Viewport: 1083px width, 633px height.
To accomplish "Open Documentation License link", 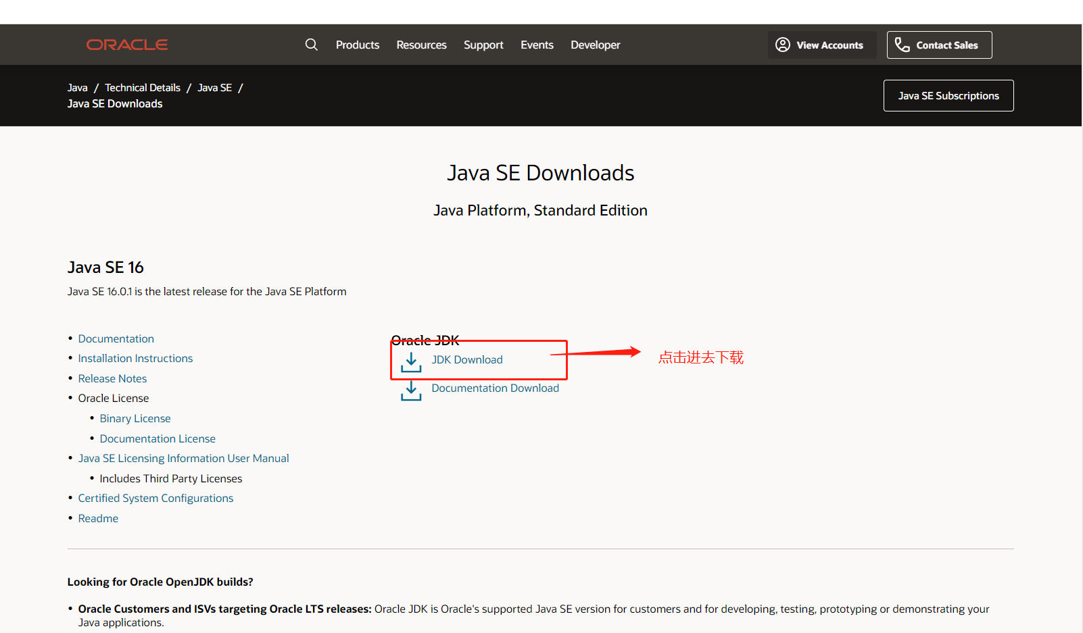I will tap(158, 438).
